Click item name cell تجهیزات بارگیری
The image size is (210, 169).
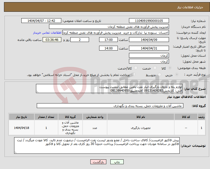point(141,128)
